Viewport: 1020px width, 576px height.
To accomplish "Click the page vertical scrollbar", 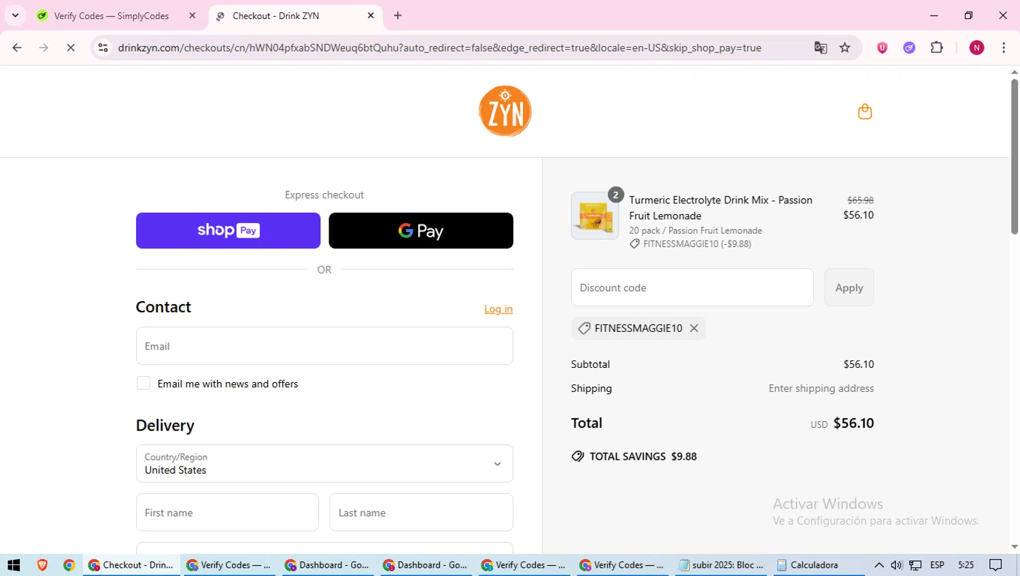I will coord(1014,157).
